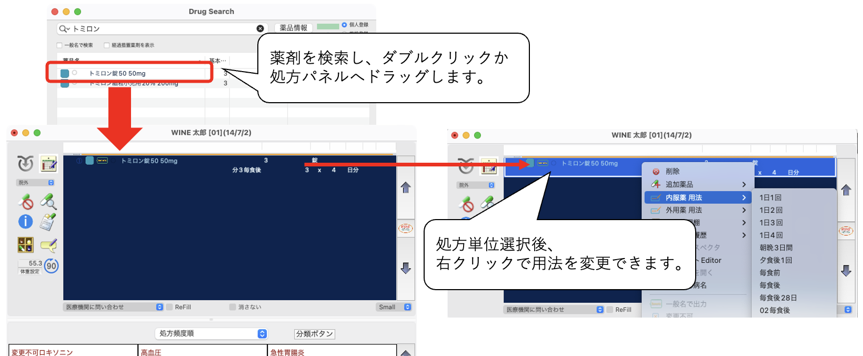Viewport: 863px width, 356px height.
Task: Click the clipboard with capsule icon
Action: point(48,222)
